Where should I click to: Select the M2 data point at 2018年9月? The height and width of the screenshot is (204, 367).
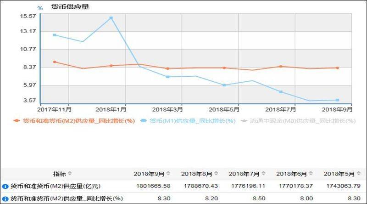338,68
